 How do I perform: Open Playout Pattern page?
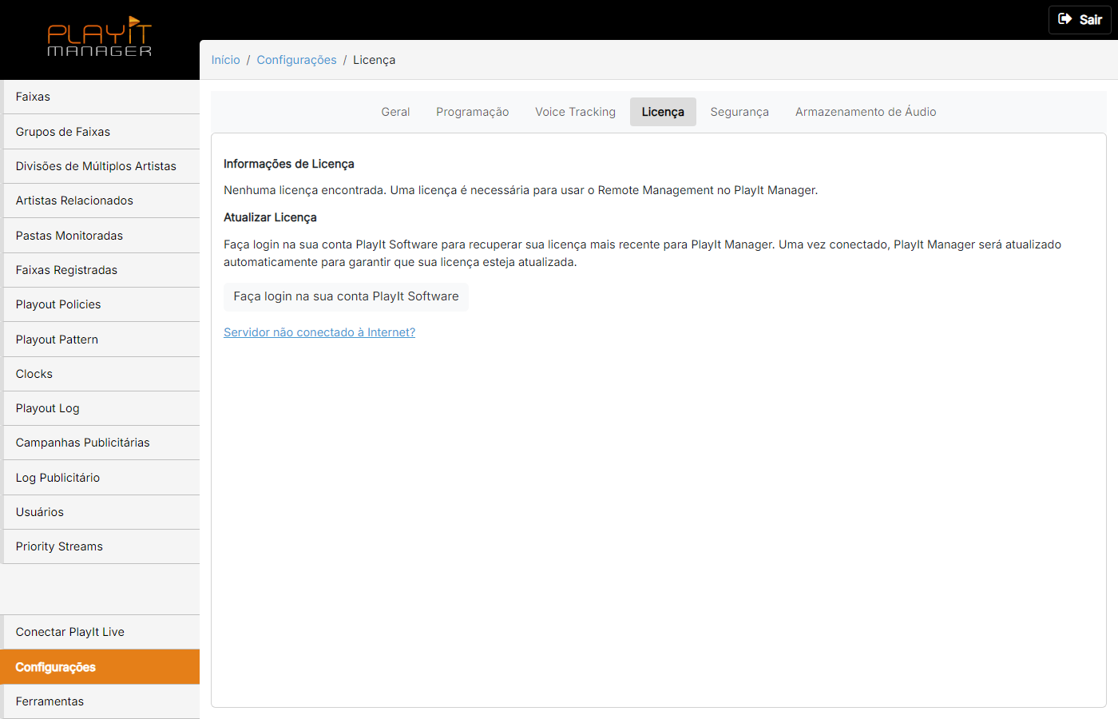tap(101, 340)
